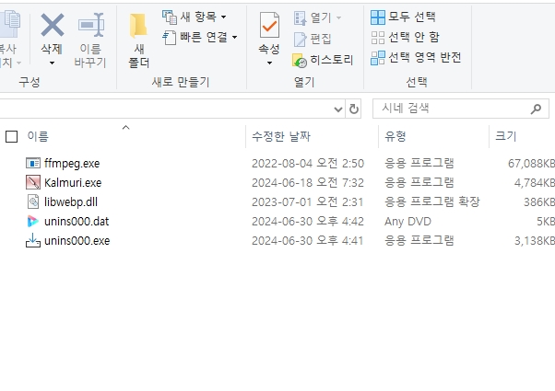Viewport: 555px width, 391px height.
Task: Sort files by Size (크기) column header
Action: click(x=506, y=136)
